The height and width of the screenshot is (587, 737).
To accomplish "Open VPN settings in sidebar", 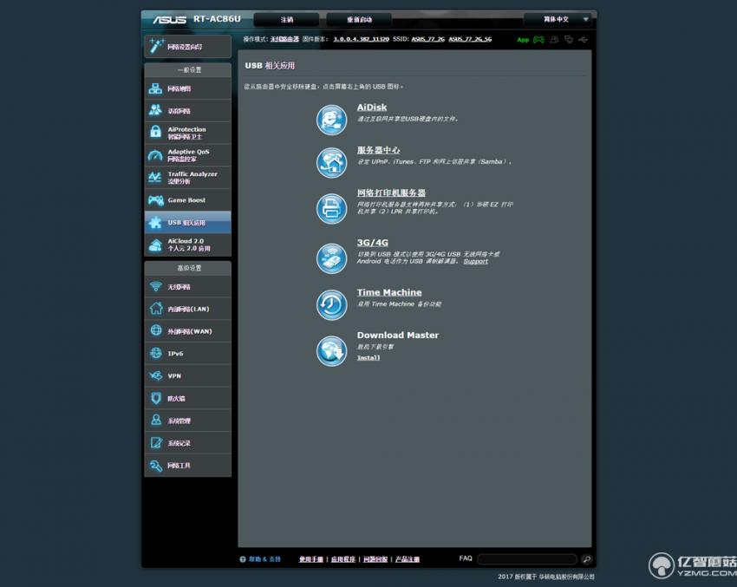I will tap(187, 375).
